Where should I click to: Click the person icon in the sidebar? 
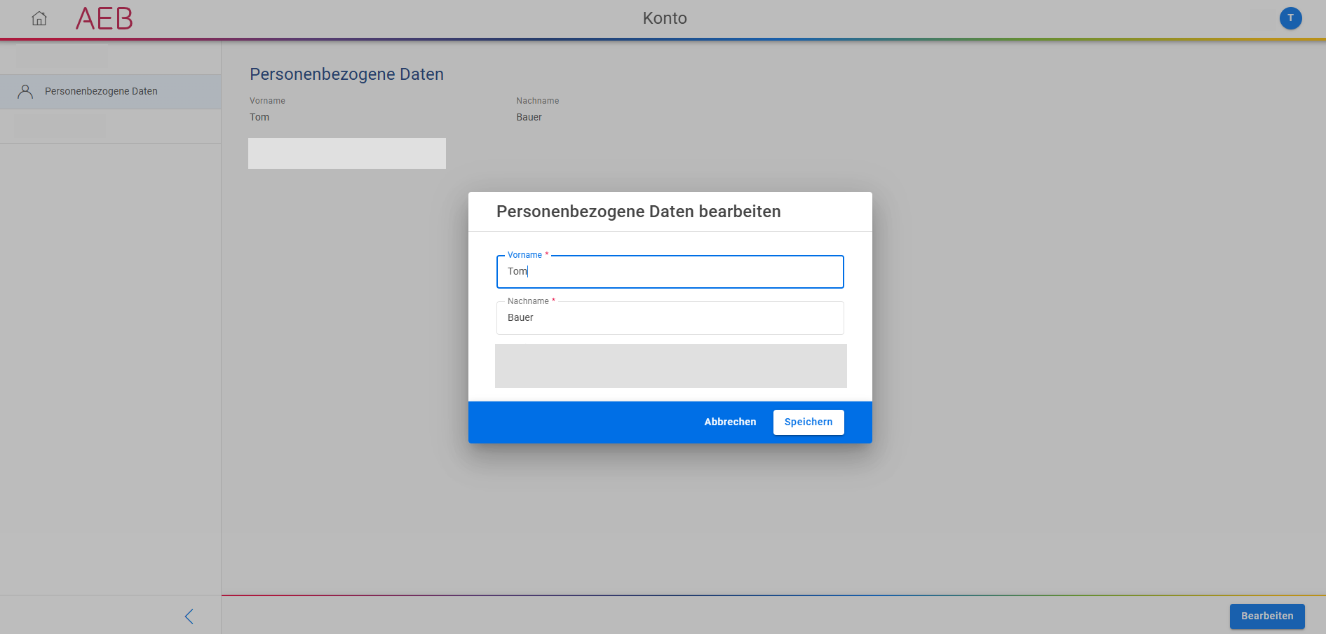[x=25, y=92]
